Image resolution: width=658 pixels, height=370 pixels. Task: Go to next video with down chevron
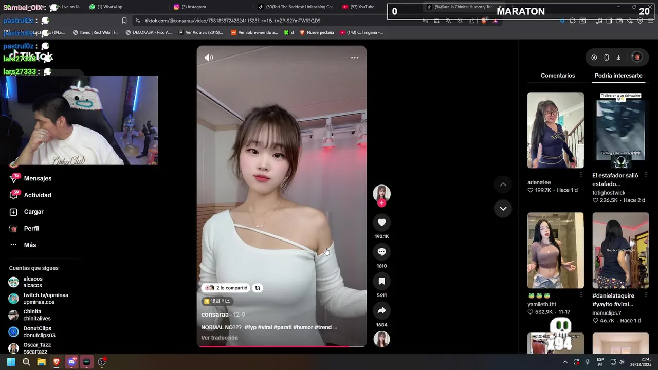pyautogui.click(x=503, y=209)
